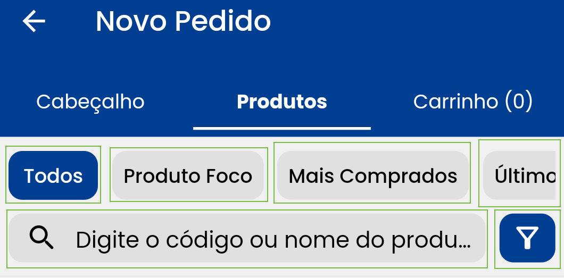Toggle the Mais Comprados chip
564x278 pixels.
[372, 175]
